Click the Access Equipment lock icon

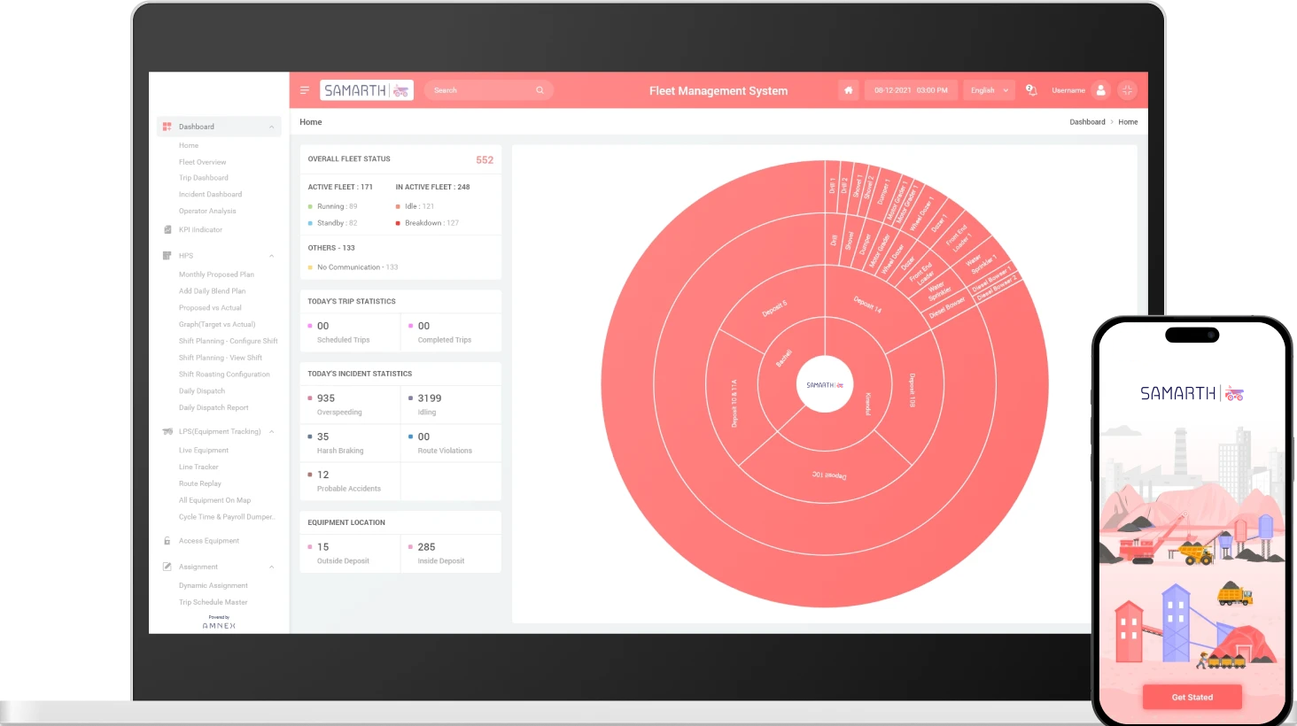coord(167,541)
